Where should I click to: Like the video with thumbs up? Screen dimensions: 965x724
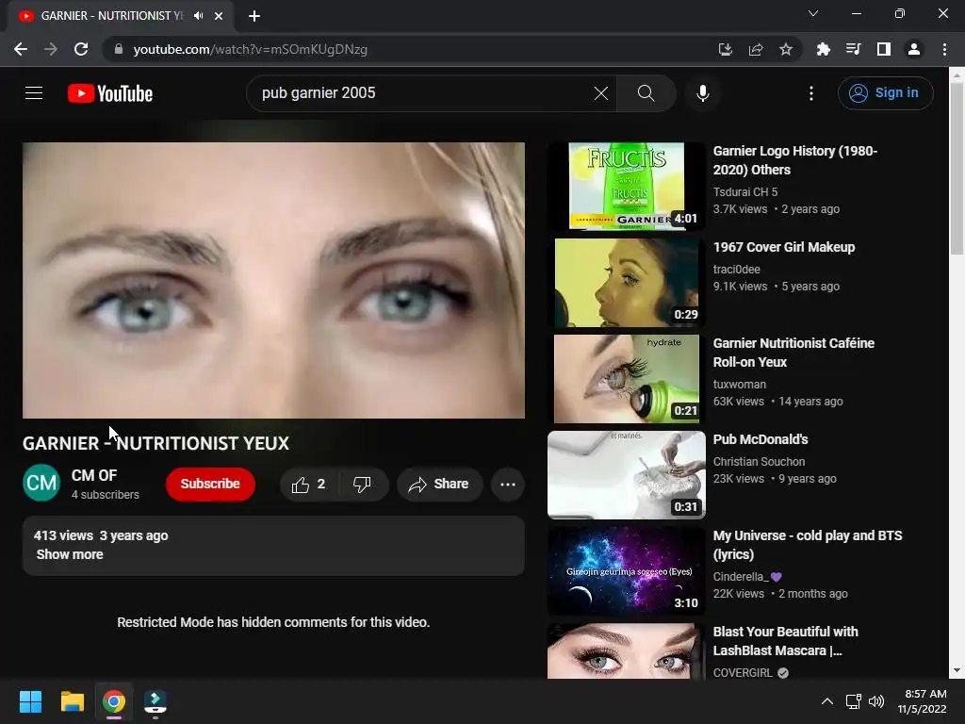(x=309, y=485)
